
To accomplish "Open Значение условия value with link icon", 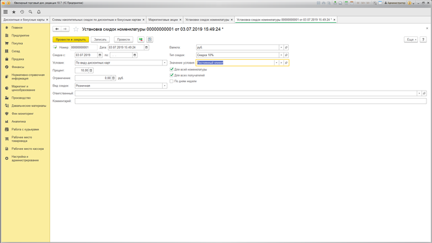I will click(x=286, y=63).
